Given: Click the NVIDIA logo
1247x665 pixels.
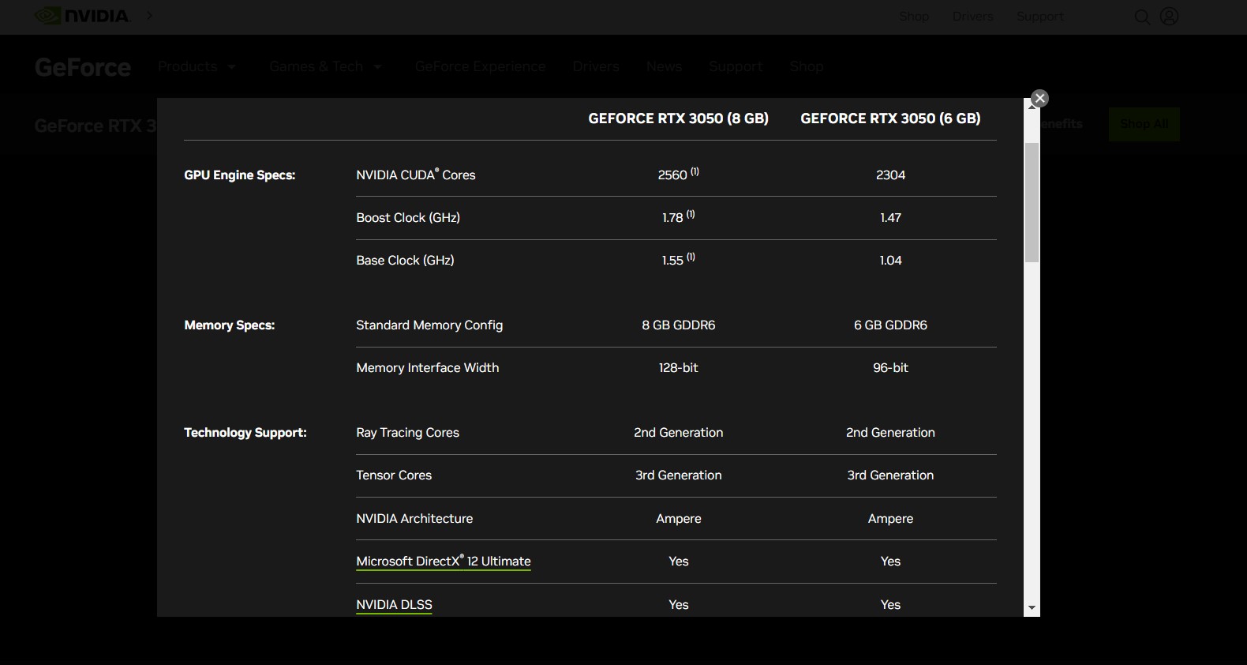Looking at the screenshot, I should pos(82,16).
